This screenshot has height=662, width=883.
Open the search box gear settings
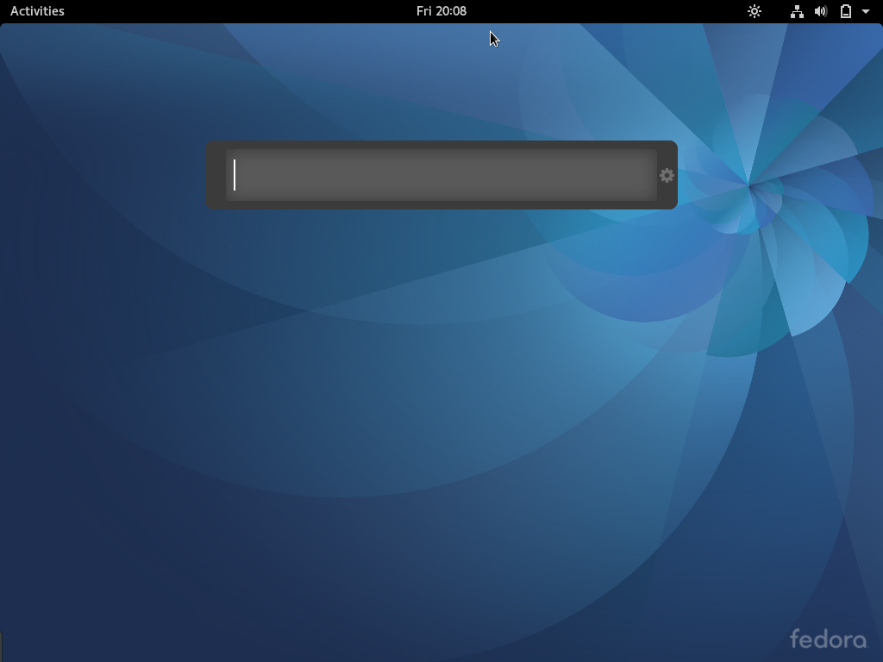667,176
